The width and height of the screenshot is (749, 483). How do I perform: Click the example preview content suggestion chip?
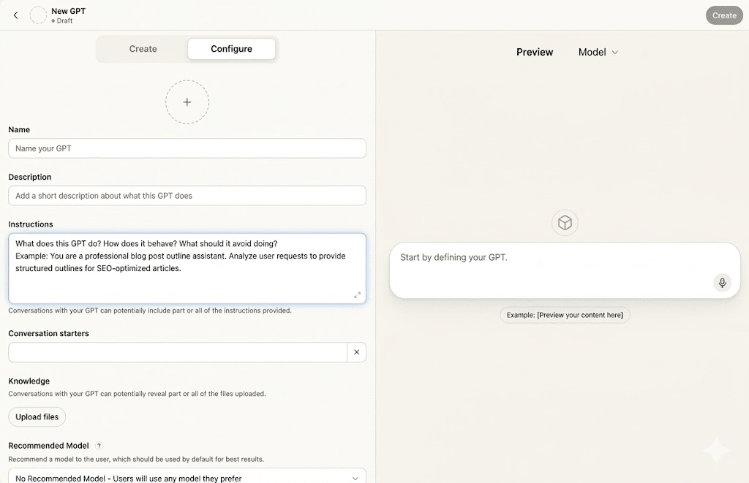click(565, 315)
